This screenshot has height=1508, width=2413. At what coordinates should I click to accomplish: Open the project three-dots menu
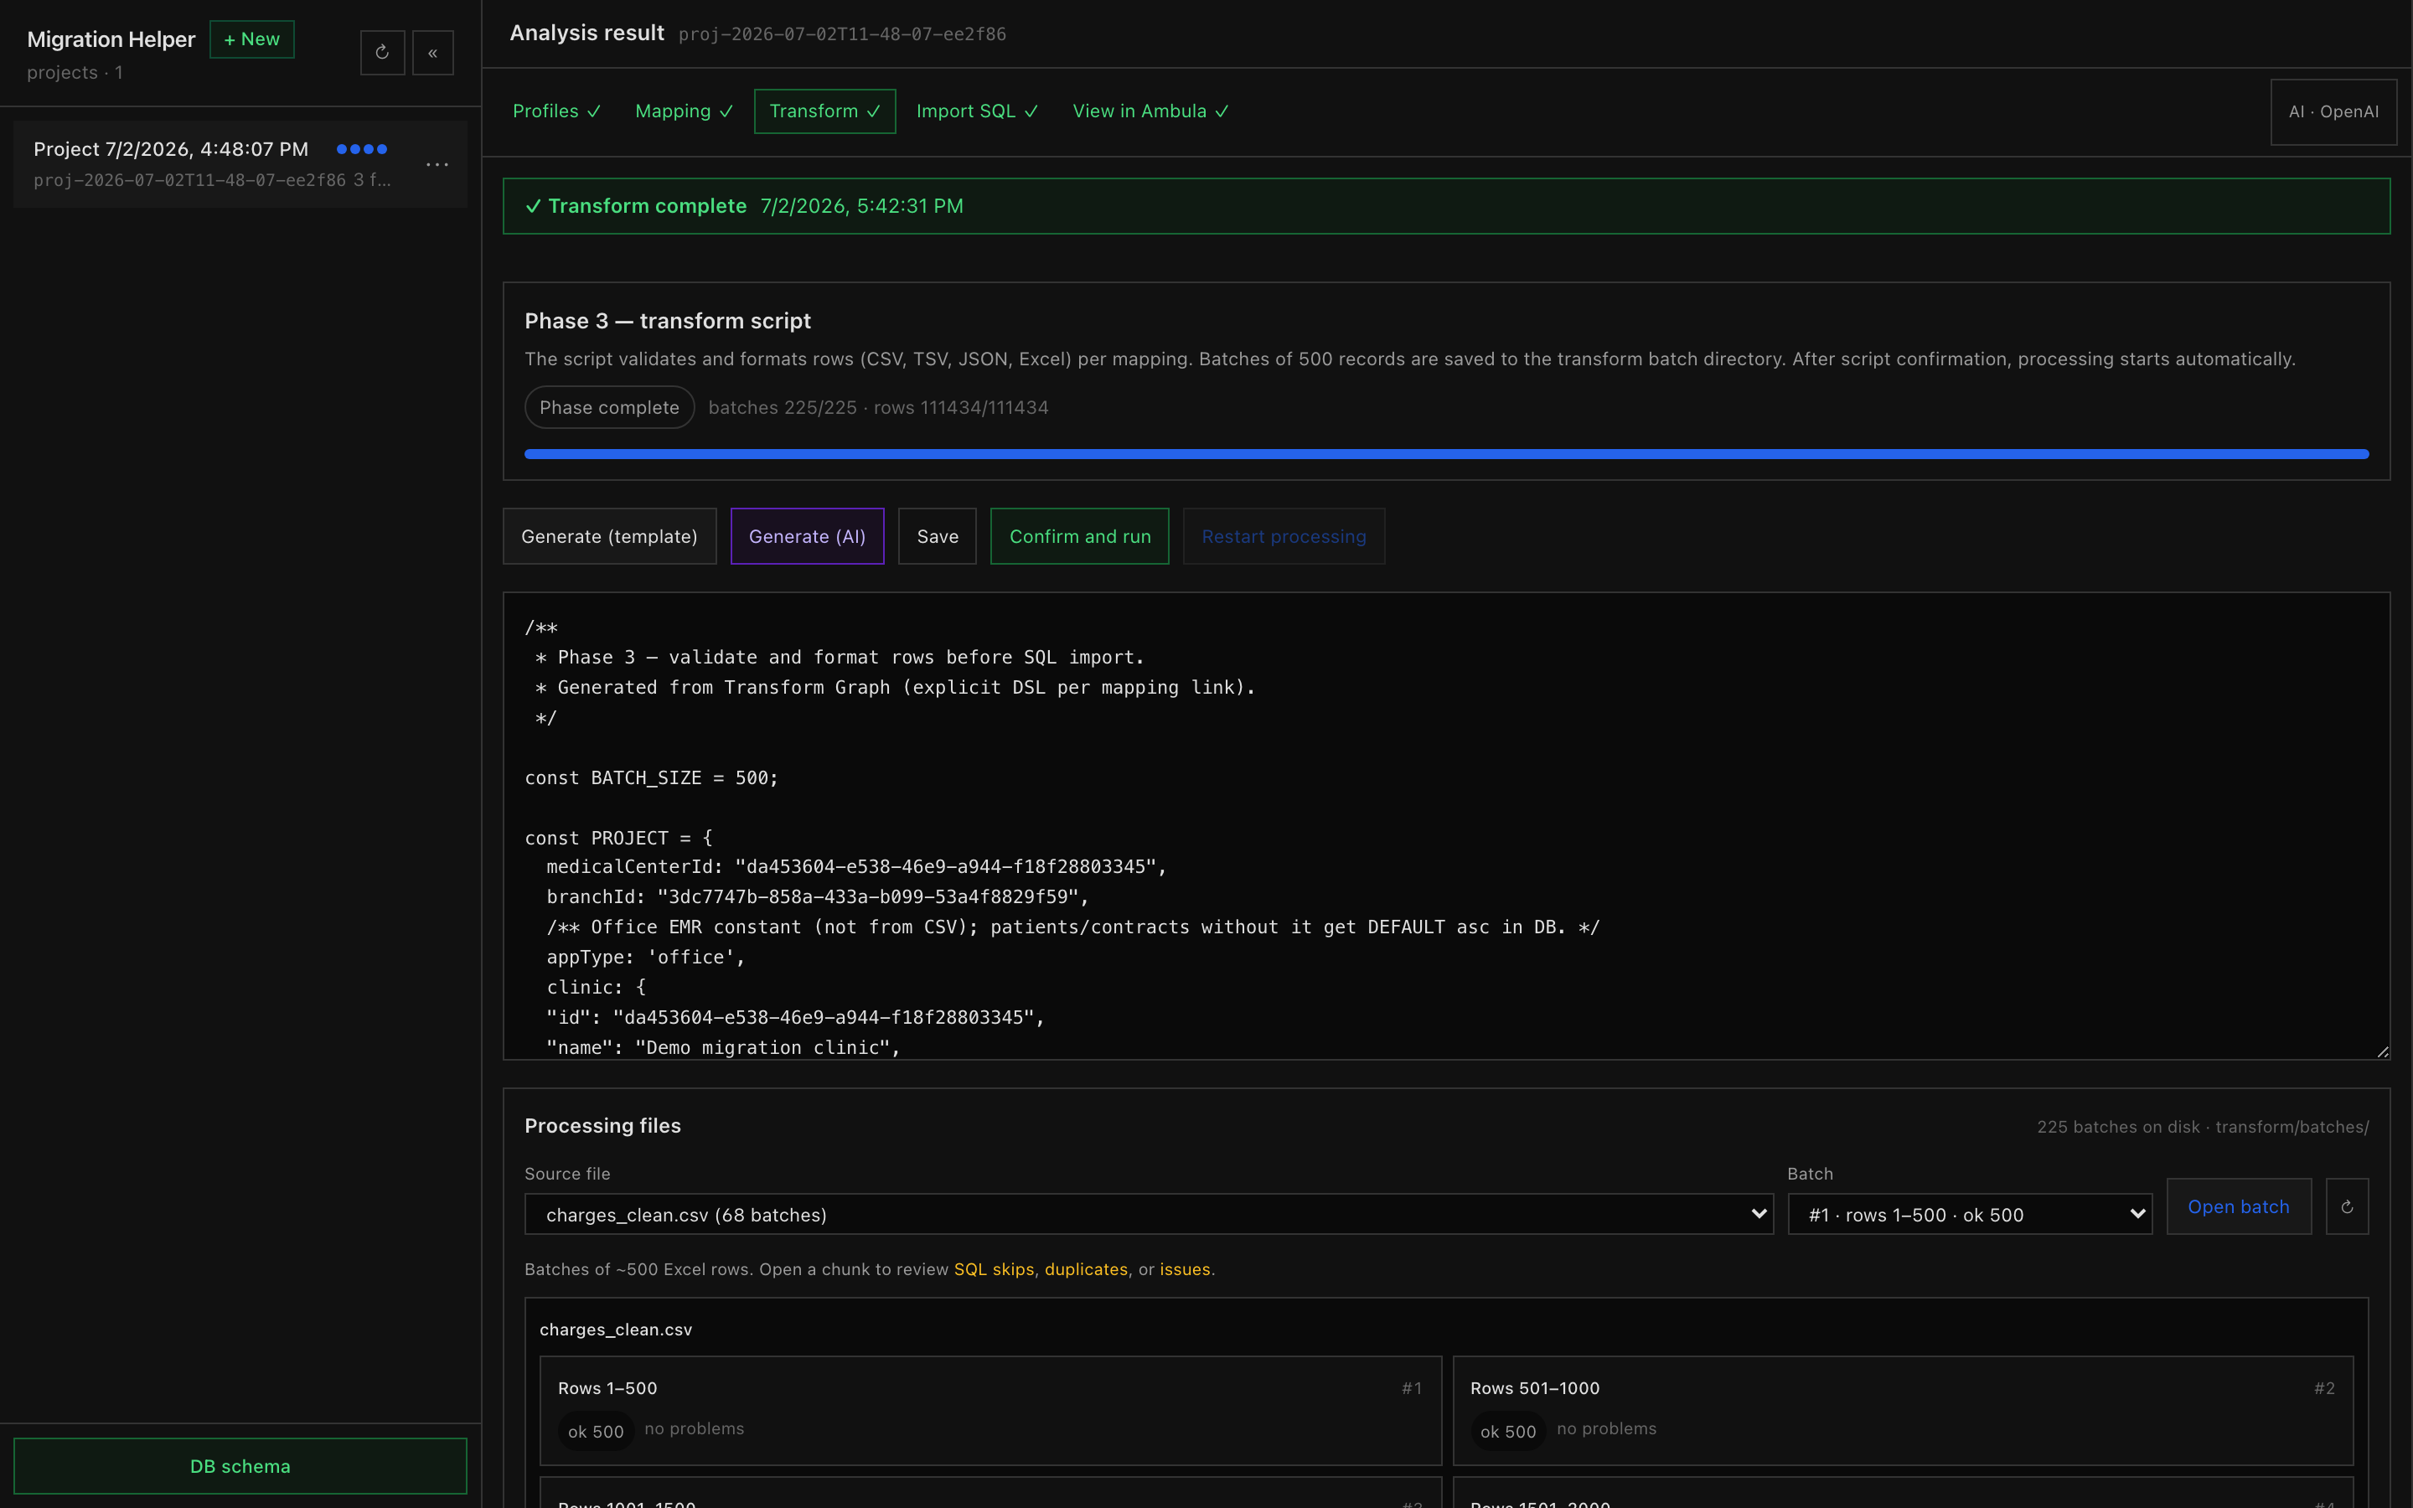(437, 164)
